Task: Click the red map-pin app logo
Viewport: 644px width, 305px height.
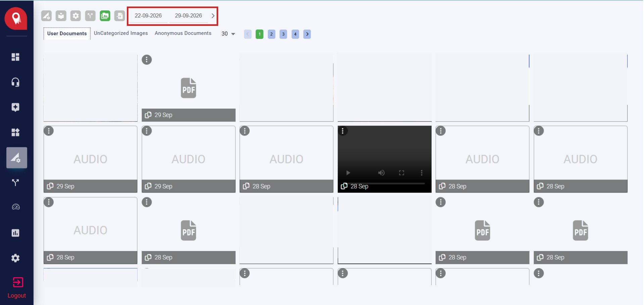Action: [x=16, y=18]
